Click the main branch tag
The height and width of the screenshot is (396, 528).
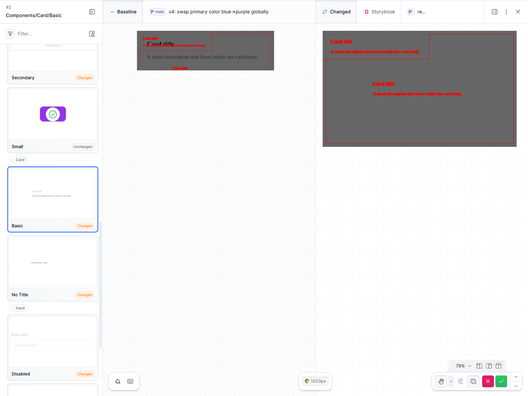[x=157, y=12]
